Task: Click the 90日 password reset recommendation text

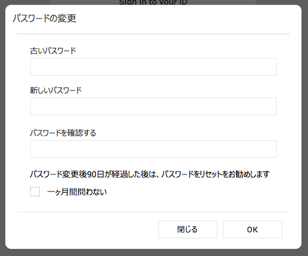Action: click(x=150, y=174)
